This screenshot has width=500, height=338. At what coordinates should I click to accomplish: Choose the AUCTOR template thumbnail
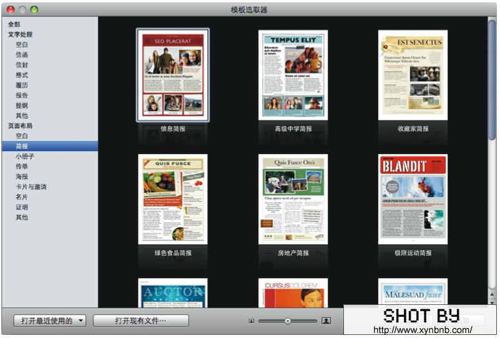(x=173, y=292)
